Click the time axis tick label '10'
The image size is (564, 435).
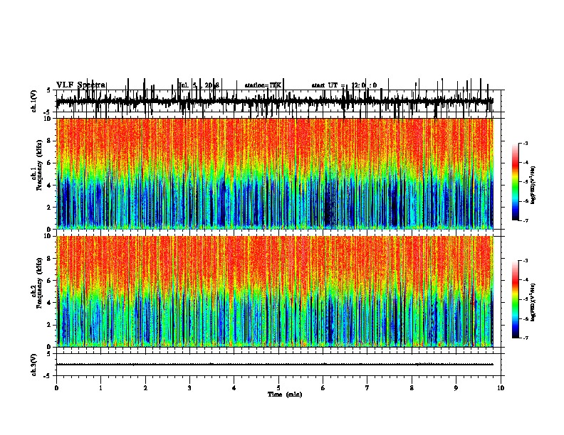tap(501, 388)
